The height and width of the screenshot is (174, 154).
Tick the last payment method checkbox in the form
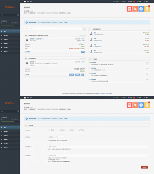tap(78, 130)
